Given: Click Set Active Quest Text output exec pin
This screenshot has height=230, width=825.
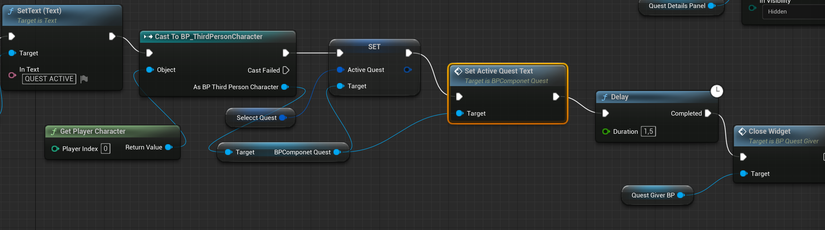Looking at the screenshot, I should click(x=556, y=97).
